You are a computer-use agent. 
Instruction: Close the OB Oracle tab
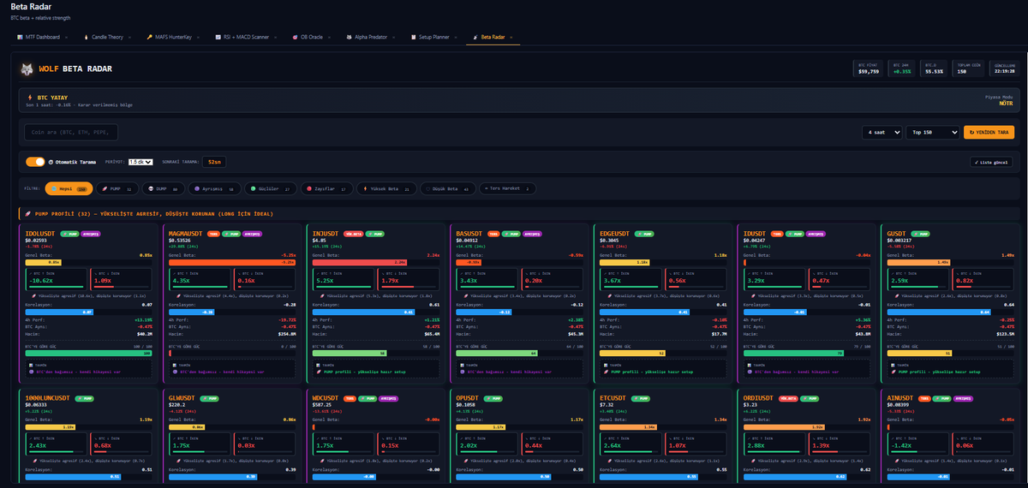[331, 38]
